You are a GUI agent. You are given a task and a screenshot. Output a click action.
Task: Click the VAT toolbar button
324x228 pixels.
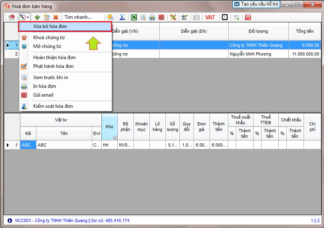(210, 17)
